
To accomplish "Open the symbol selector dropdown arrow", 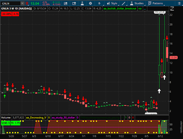I will 22,4.
